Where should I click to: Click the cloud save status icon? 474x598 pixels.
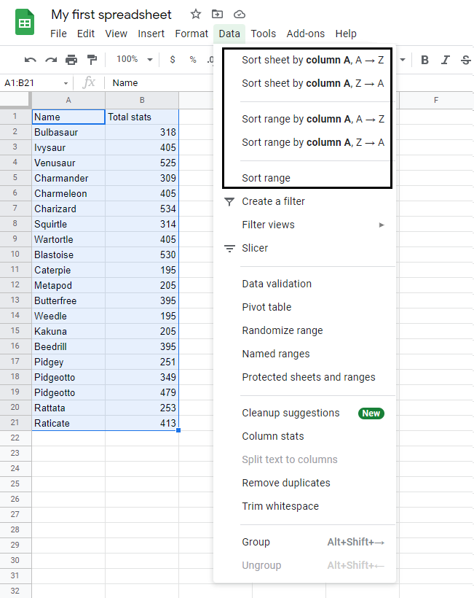[x=240, y=14]
